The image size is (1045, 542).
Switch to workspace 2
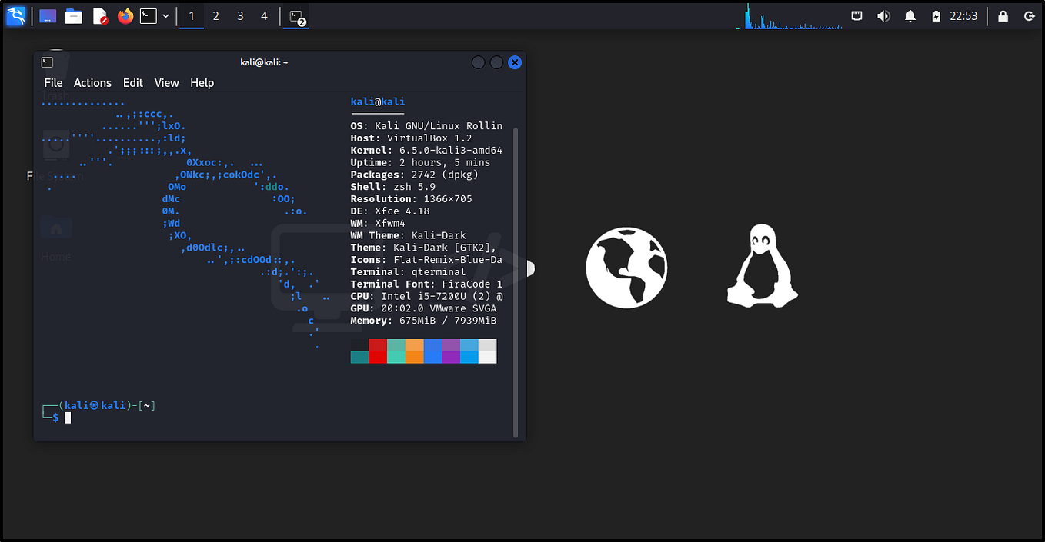pyautogui.click(x=215, y=15)
